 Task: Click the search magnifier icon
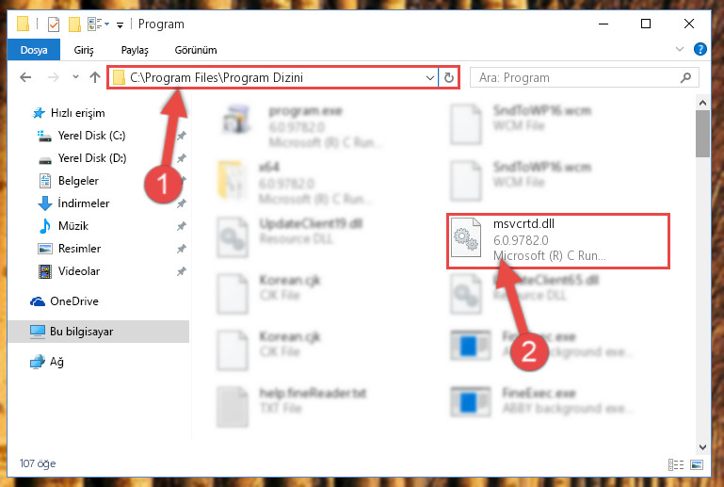point(685,77)
